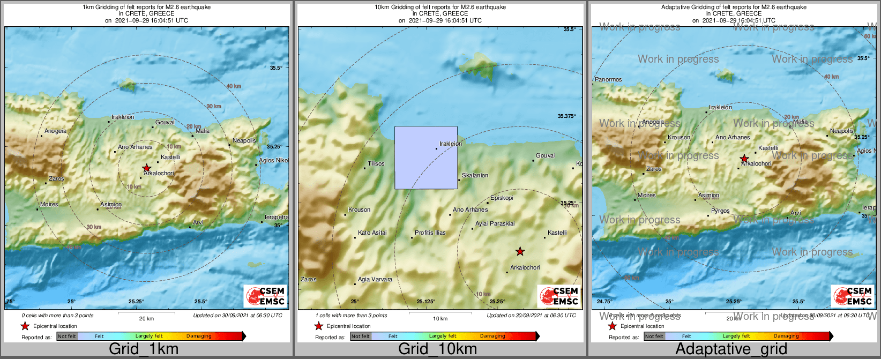Click the legend star beside 'Epicentral location' under Adaptative_grid
The height and width of the screenshot is (359, 881).
click(x=612, y=326)
